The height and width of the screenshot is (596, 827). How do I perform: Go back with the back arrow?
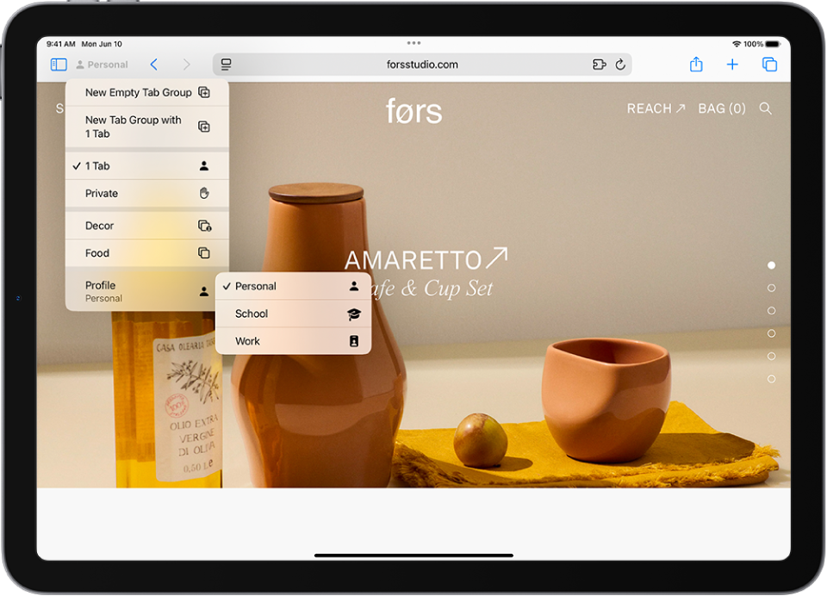coord(153,65)
